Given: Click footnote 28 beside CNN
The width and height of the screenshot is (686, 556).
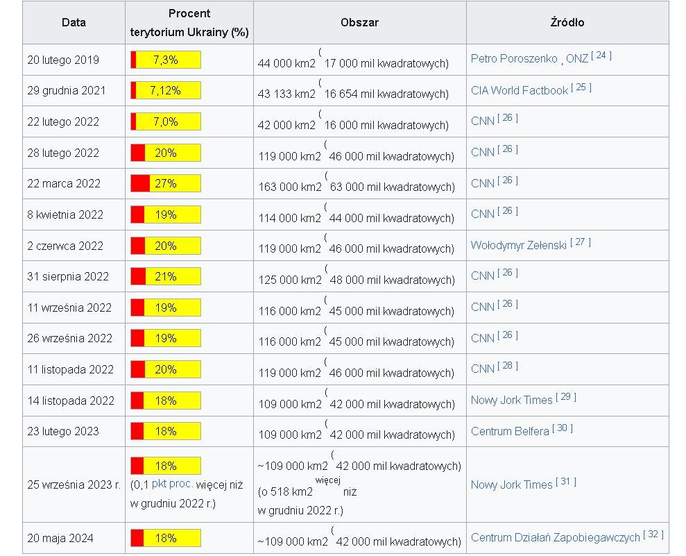Looking at the screenshot, I should (508, 365).
